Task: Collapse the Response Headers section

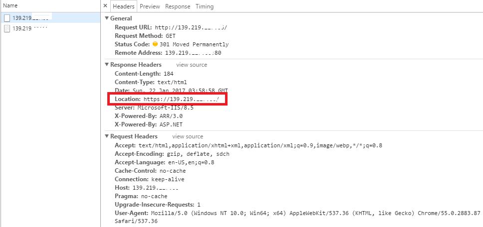Action: click(x=107, y=65)
